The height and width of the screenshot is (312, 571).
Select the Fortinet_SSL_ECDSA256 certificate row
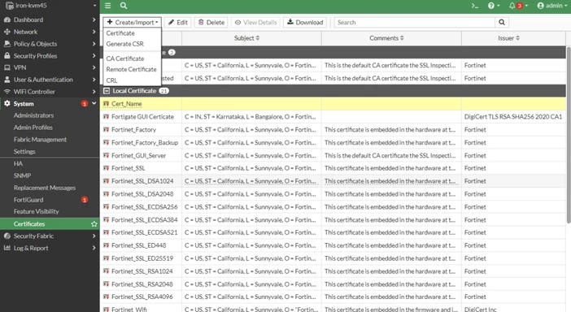pos(333,207)
